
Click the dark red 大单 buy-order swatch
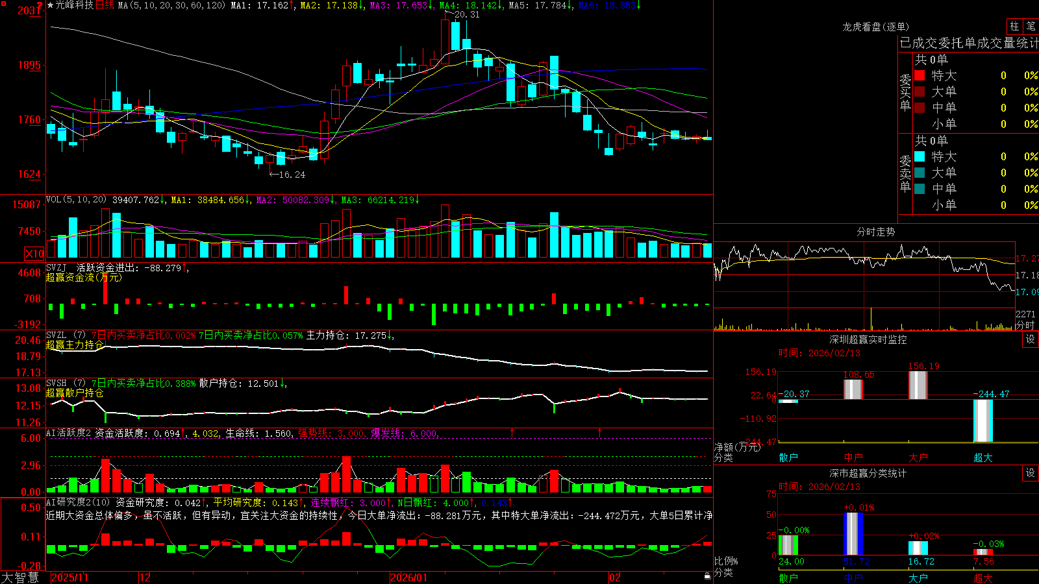click(x=920, y=91)
